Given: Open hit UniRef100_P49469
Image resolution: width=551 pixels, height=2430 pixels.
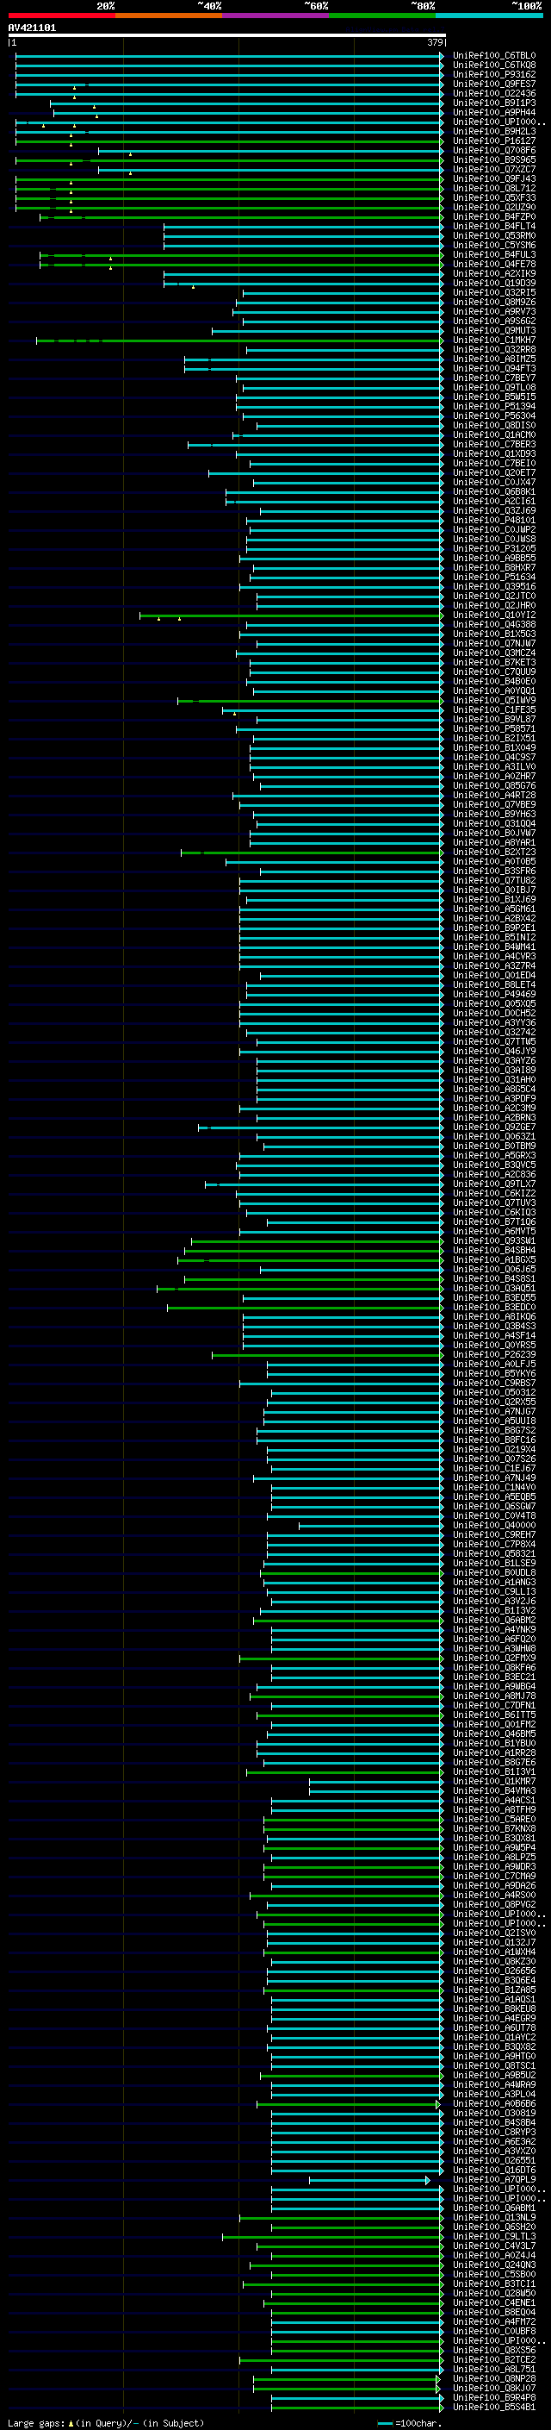Looking at the screenshot, I should (x=494, y=994).
